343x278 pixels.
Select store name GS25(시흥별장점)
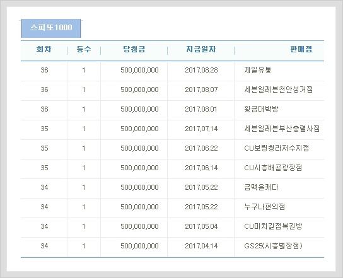273,246
